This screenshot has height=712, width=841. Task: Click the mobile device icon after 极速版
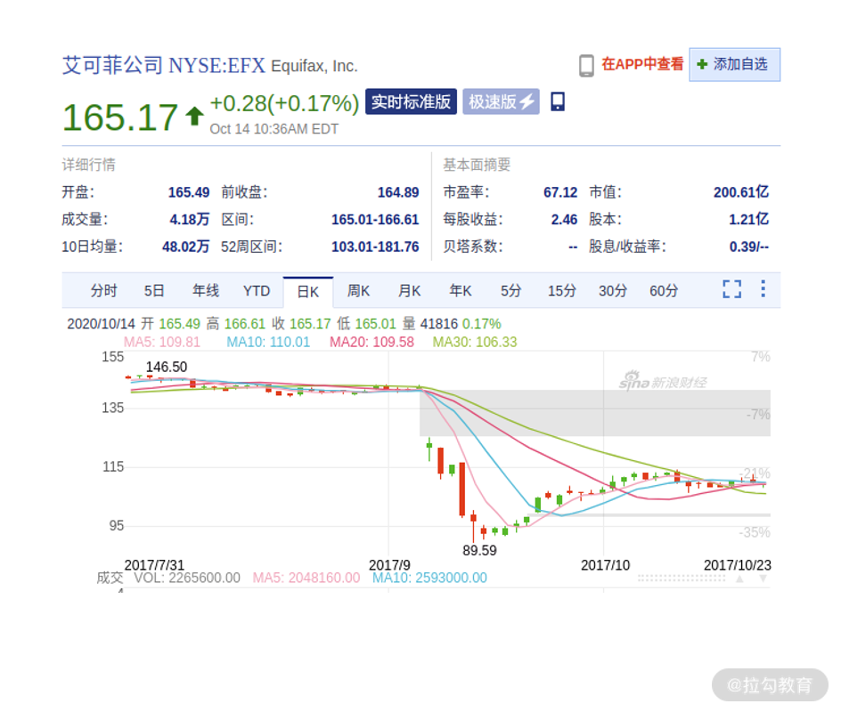tap(558, 101)
